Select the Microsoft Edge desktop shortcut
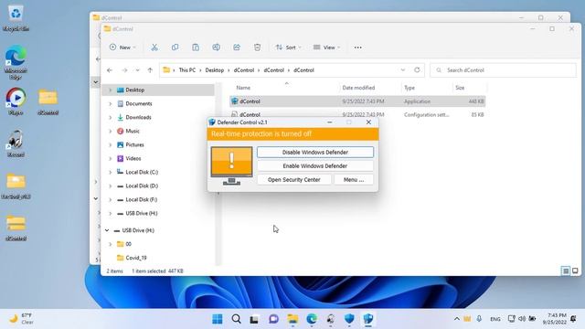The image size is (585, 329). [x=16, y=63]
